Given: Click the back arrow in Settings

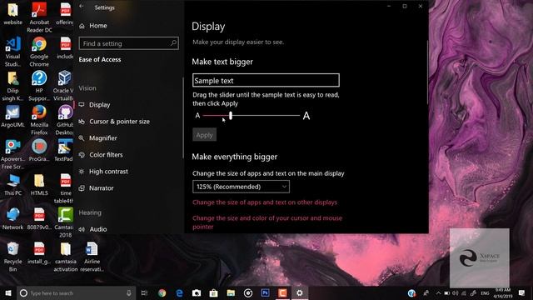Looking at the screenshot, I should (82, 7).
